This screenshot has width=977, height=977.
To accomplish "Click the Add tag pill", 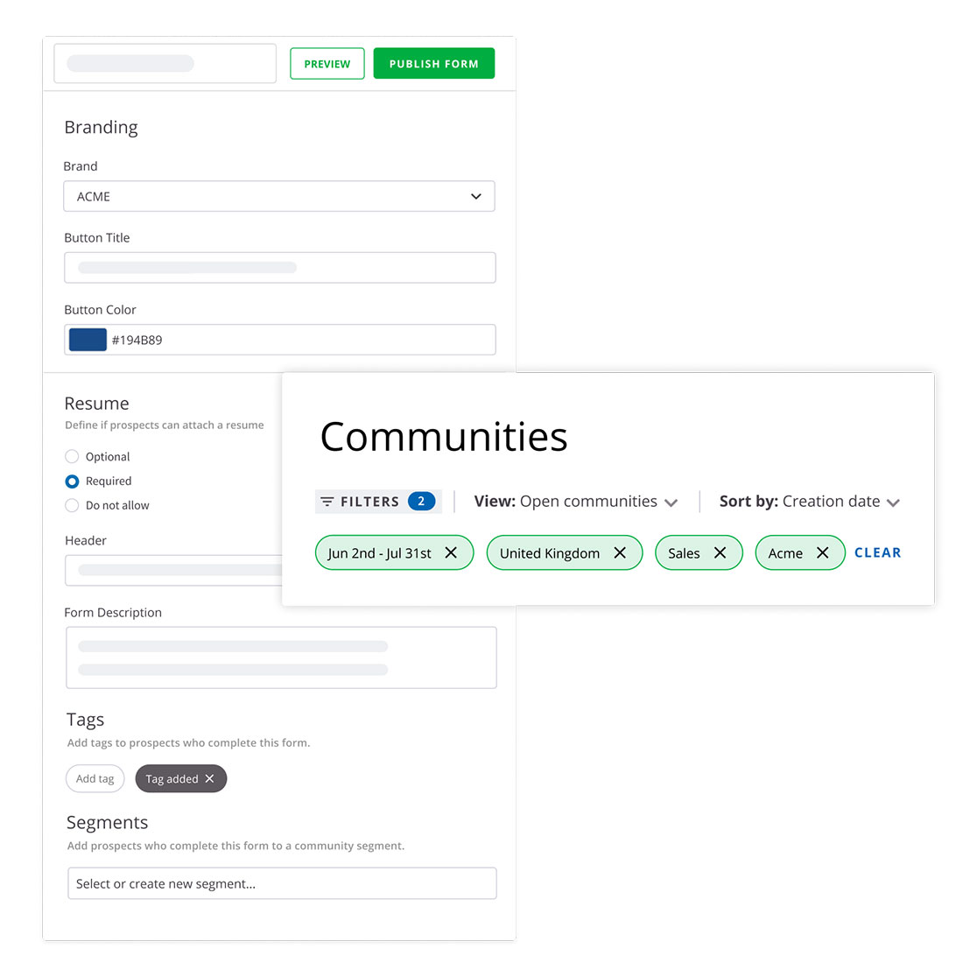I will pyautogui.click(x=95, y=778).
